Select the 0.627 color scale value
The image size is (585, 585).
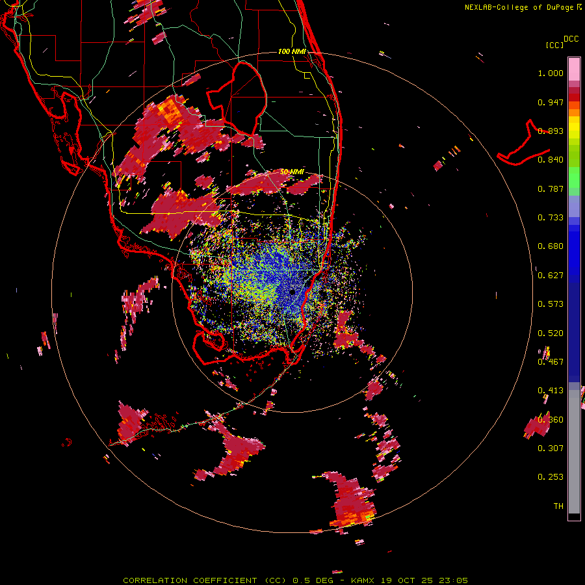551,276
